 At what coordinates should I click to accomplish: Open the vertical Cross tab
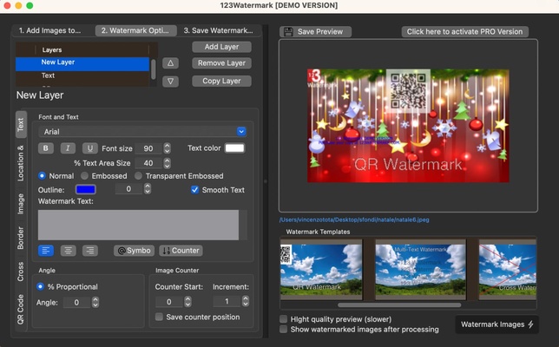coord(21,272)
